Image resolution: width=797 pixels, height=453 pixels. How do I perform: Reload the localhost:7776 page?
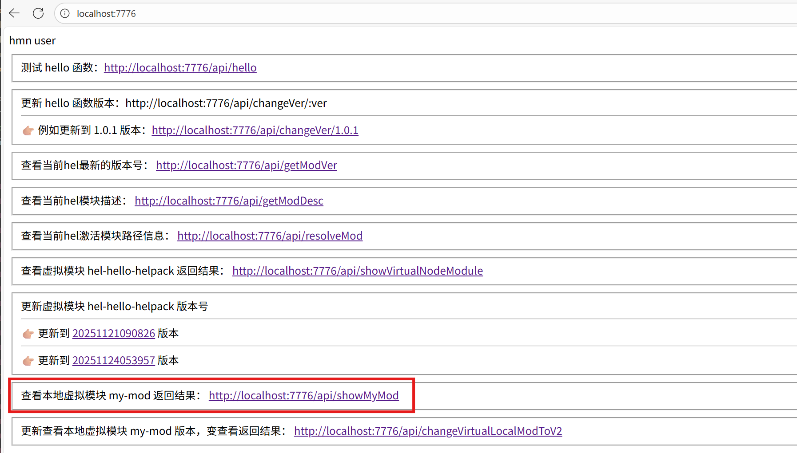[38, 13]
